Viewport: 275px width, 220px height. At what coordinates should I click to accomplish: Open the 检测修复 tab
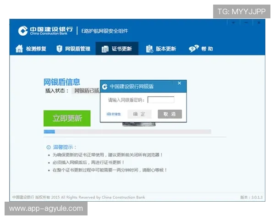click(31, 49)
